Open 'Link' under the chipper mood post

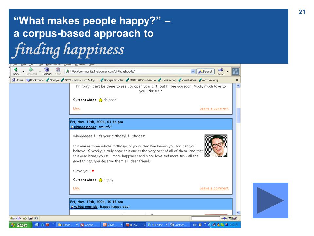pos(76,108)
